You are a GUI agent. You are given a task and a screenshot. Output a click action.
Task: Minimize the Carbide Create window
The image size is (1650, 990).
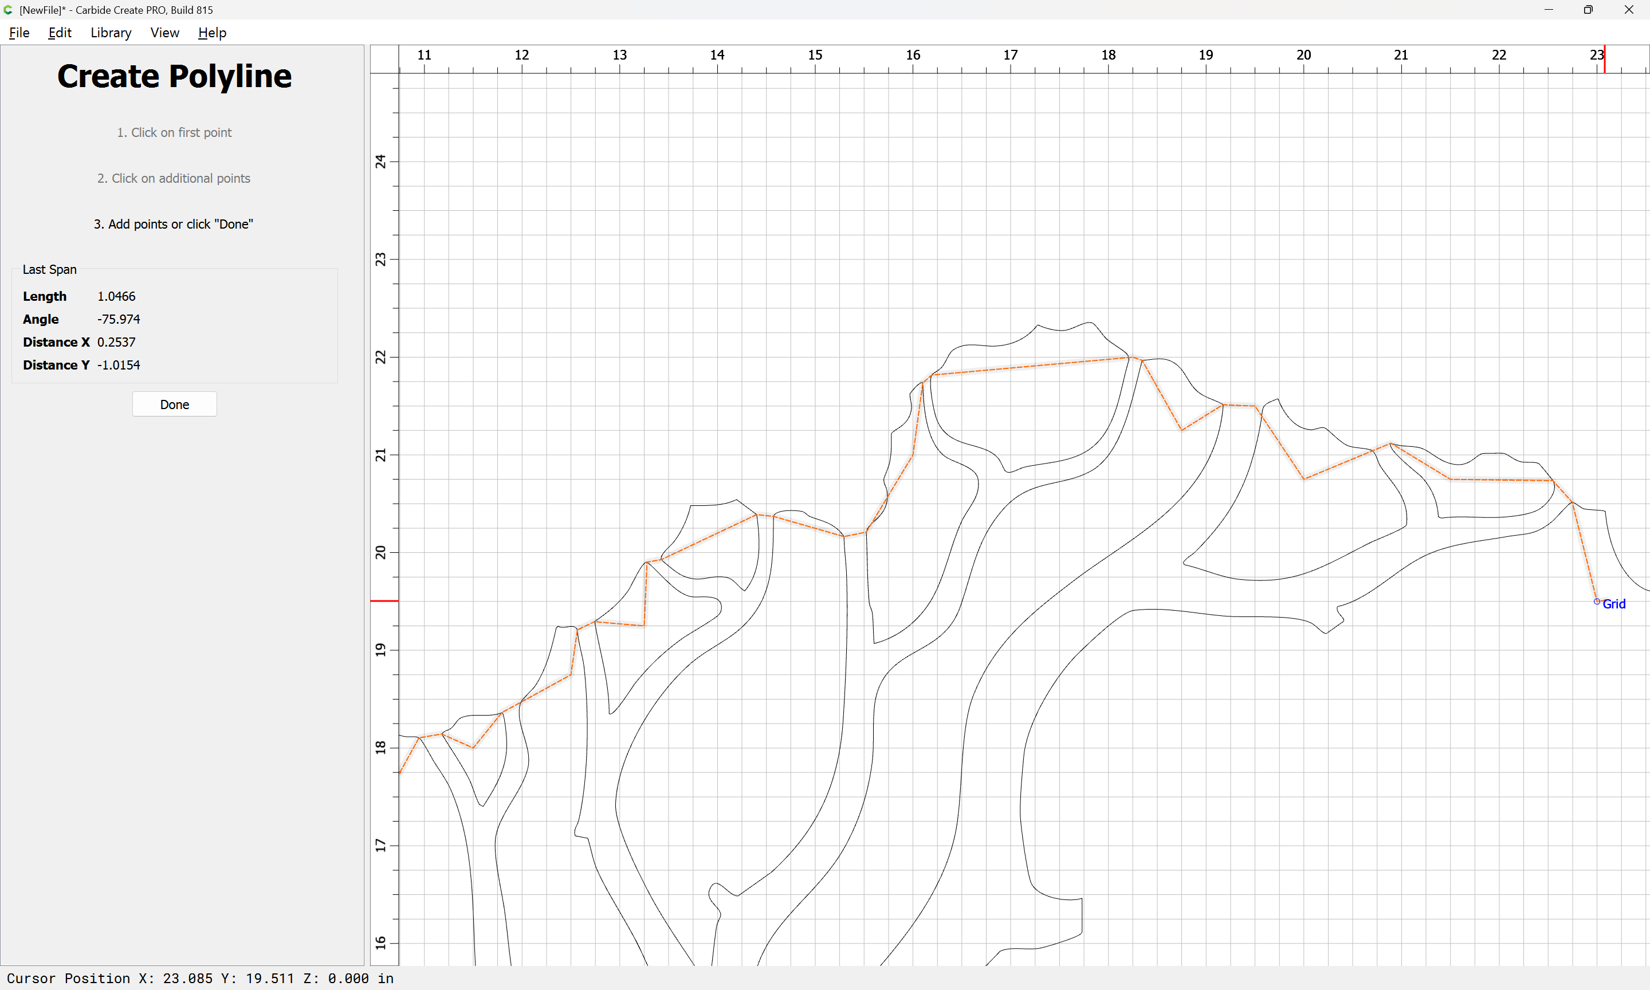click(1549, 9)
